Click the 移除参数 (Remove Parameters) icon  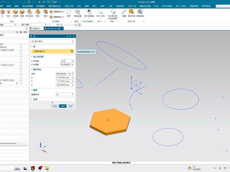point(140,12)
